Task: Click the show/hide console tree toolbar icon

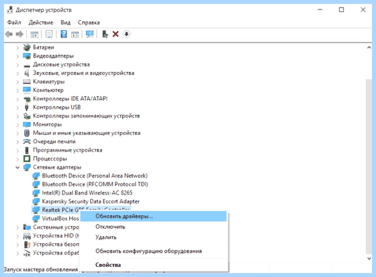Action: click(x=34, y=34)
